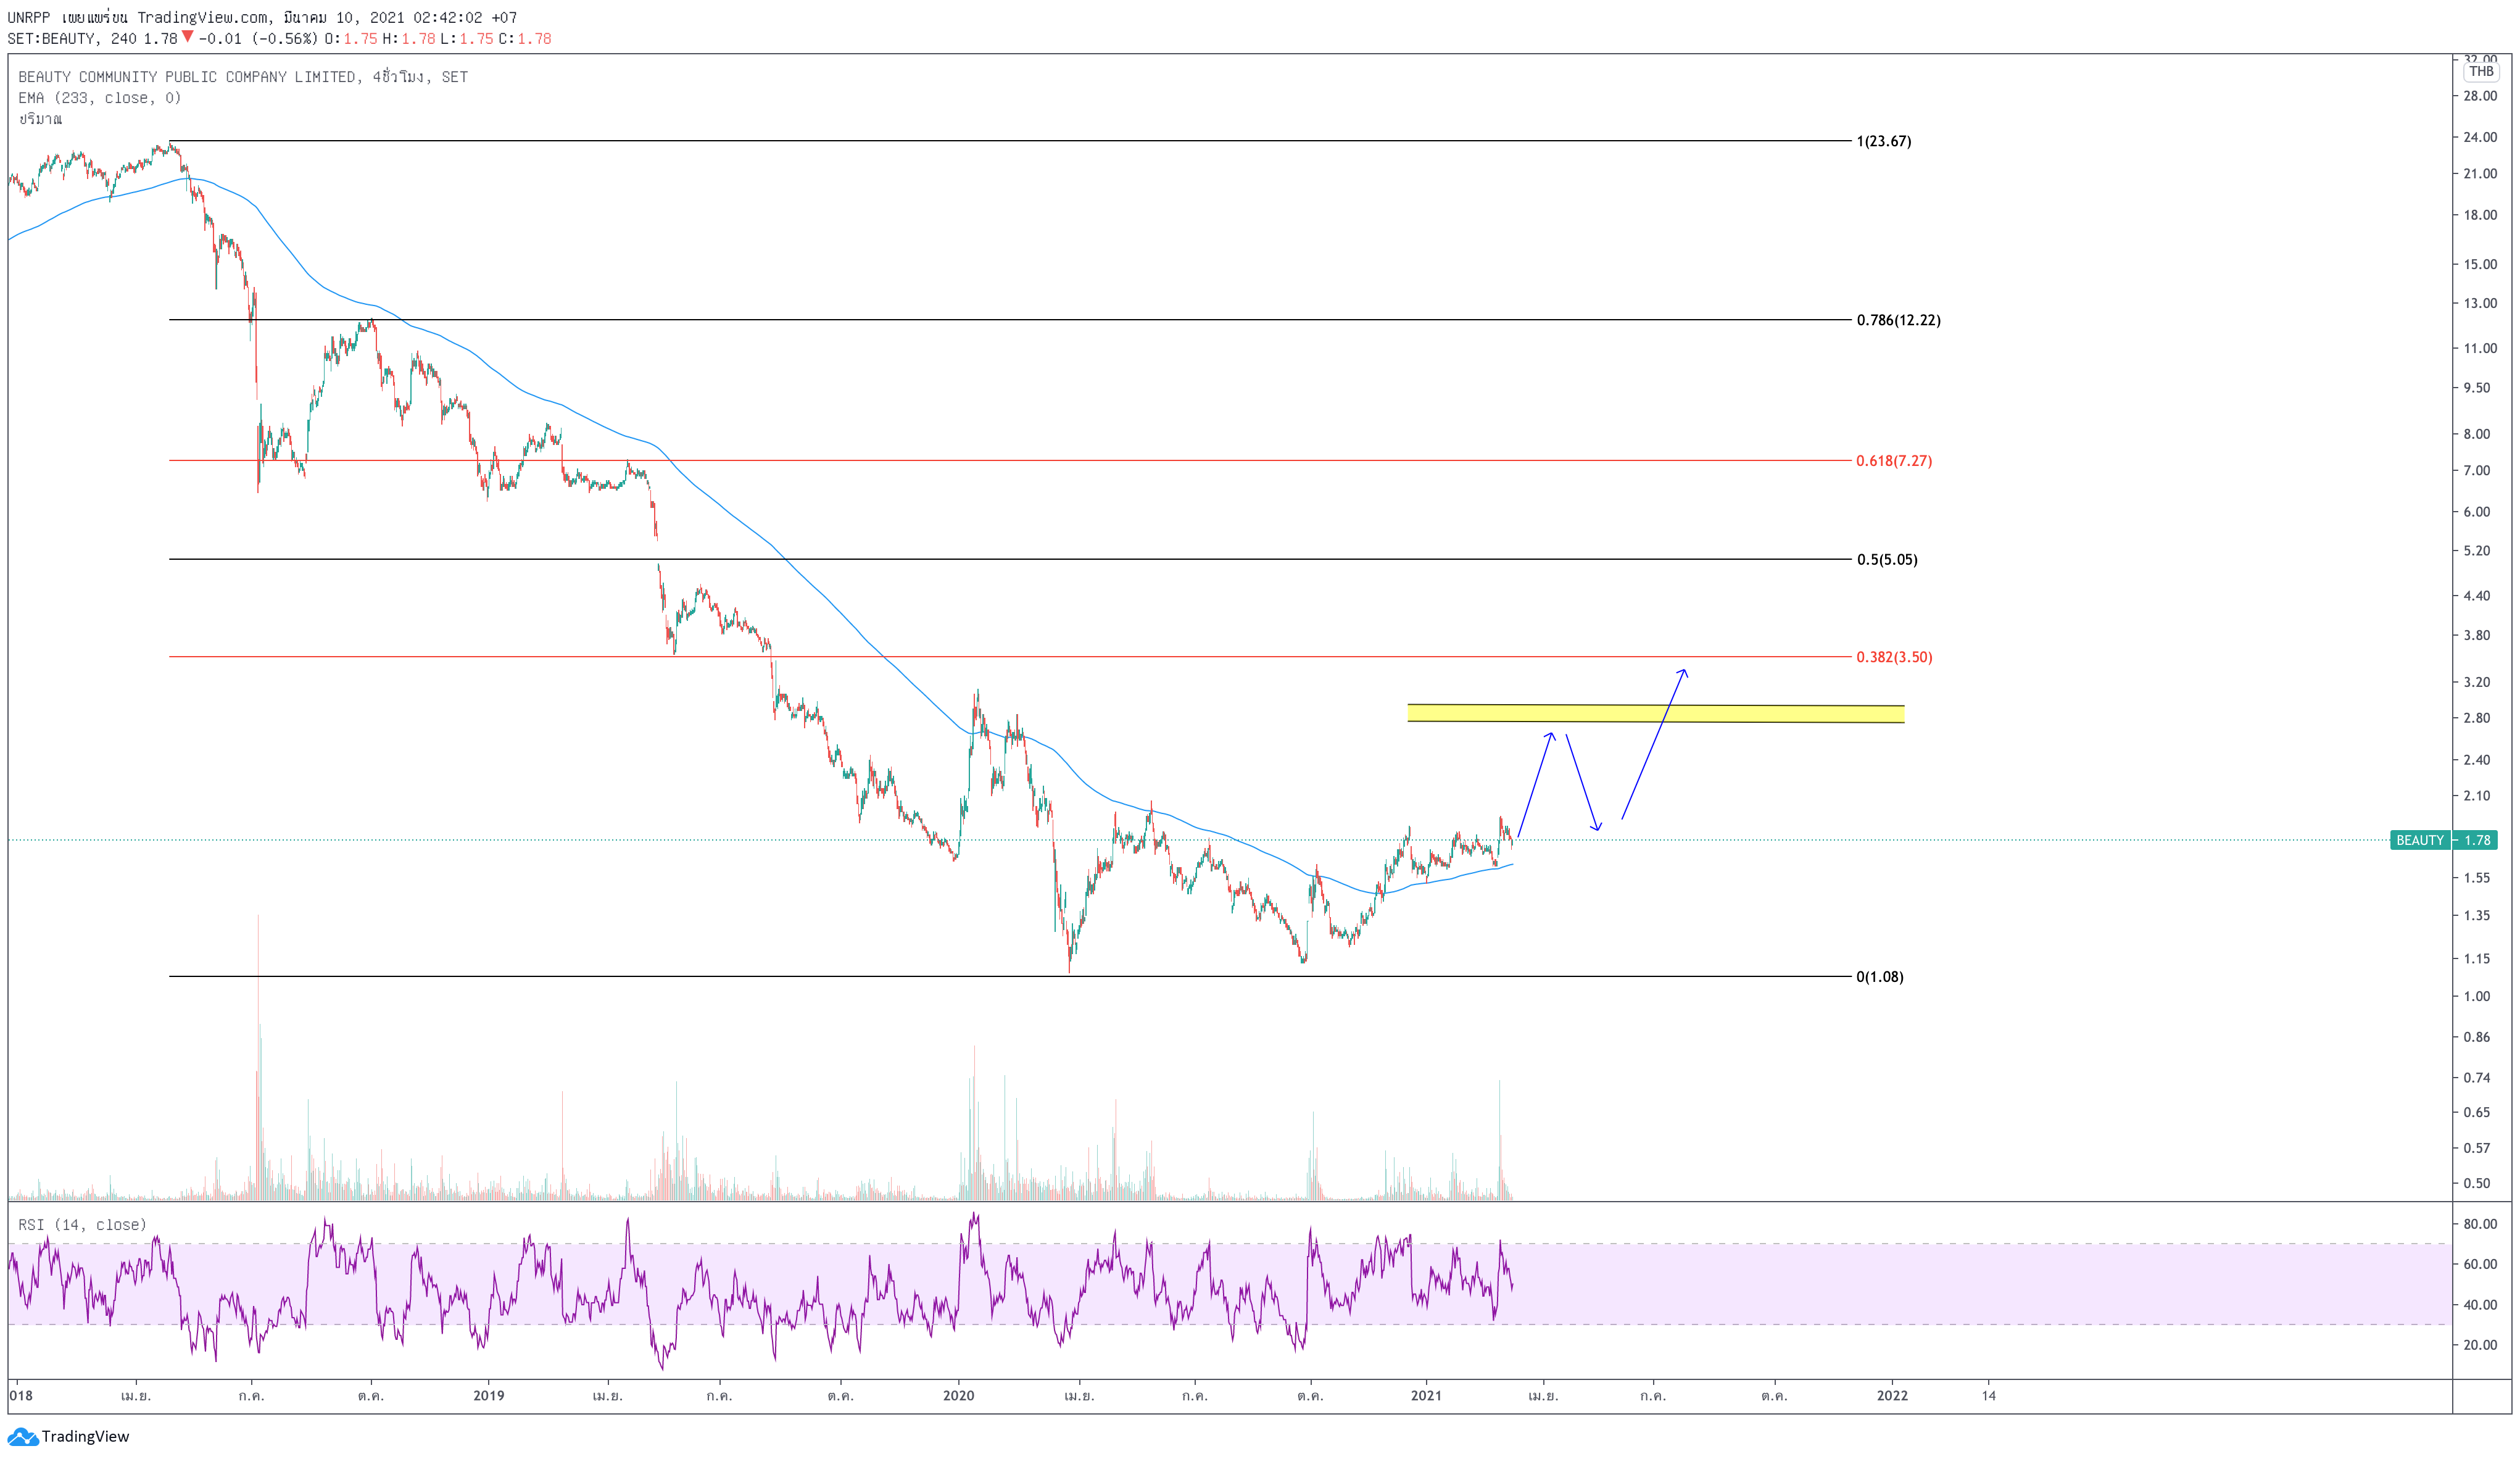Viewport: 2520px width, 1459px height.
Task: Click the 20.00 RSI scale value
Action: (2481, 1345)
